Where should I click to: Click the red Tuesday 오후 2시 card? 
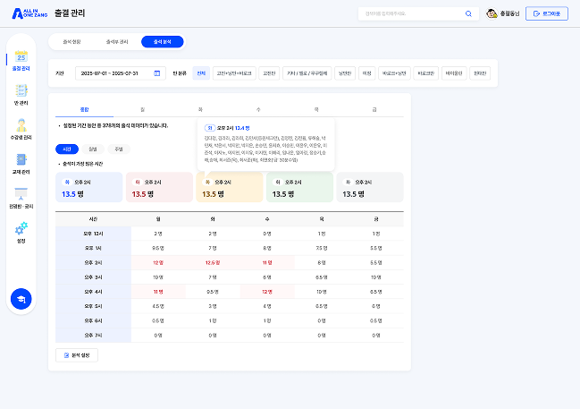[x=159, y=187]
